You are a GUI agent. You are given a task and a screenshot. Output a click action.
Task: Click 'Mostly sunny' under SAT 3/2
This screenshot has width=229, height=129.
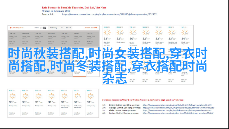(91, 106)
